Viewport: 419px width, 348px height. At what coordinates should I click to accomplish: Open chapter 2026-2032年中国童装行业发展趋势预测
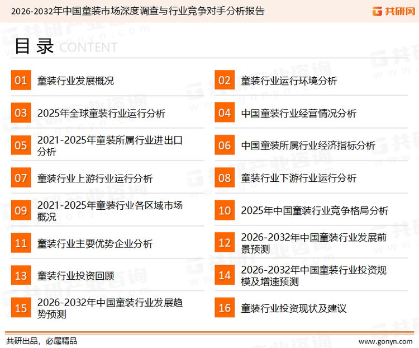pyautogui.click(x=110, y=308)
